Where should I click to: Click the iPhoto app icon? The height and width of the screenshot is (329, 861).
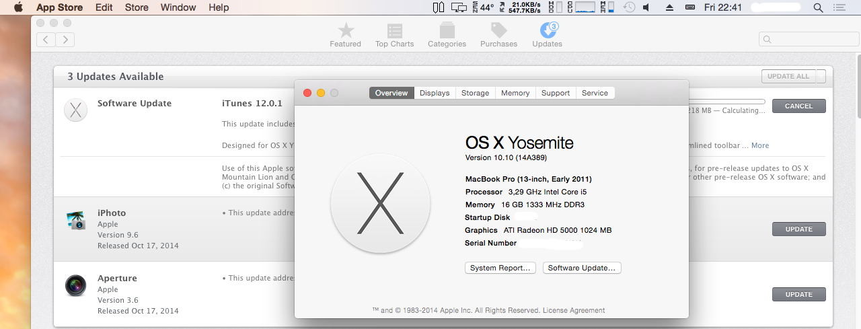tap(75, 220)
